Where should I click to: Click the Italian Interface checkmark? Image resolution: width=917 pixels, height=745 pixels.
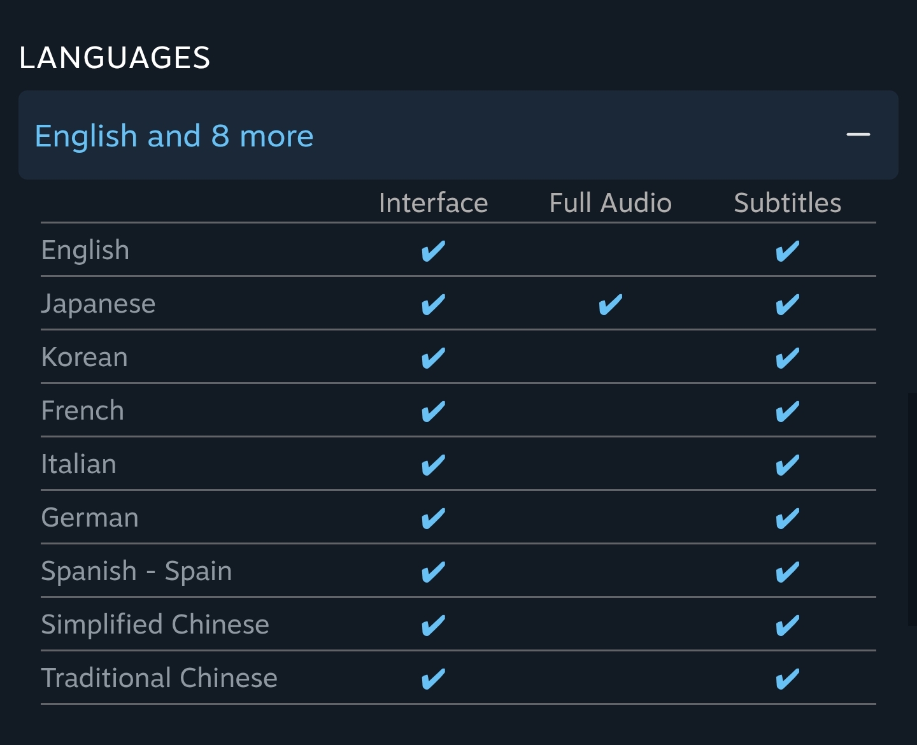tap(433, 465)
